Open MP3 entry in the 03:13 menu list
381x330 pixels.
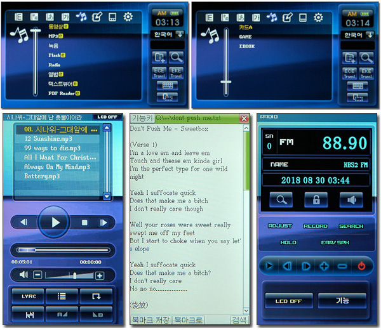tap(56, 36)
